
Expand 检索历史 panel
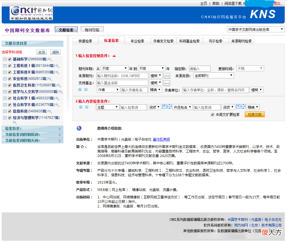coord(59,129)
